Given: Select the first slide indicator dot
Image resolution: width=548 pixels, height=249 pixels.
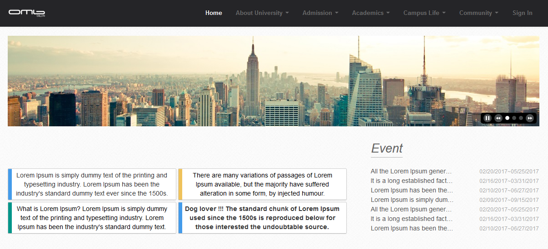Looking at the screenshot, I should (x=508, y=118).
